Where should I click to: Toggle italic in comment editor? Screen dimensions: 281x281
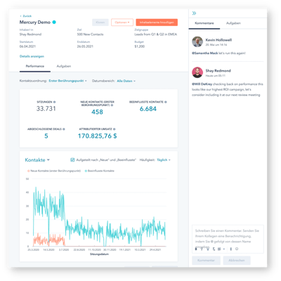(x=202, y=249)
